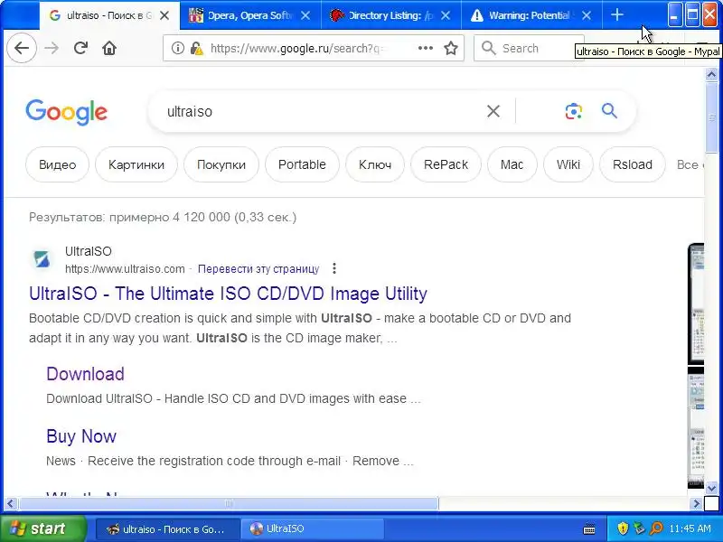The width and height of the screenshot is (723, 542).
Task: Select the Portable suggestion chip
Action: click(x=302, y=164)
